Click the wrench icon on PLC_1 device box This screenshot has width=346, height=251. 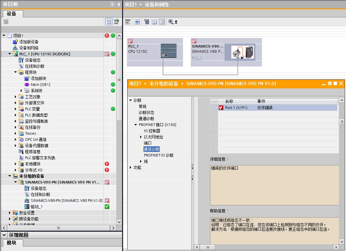pos(130,41)
